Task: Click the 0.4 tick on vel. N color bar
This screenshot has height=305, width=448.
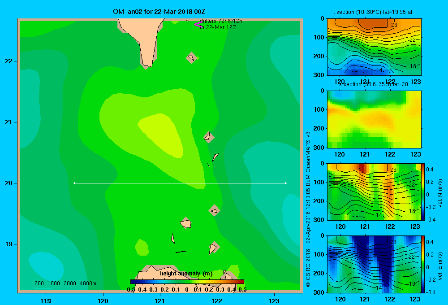Action: click(430, 170)
